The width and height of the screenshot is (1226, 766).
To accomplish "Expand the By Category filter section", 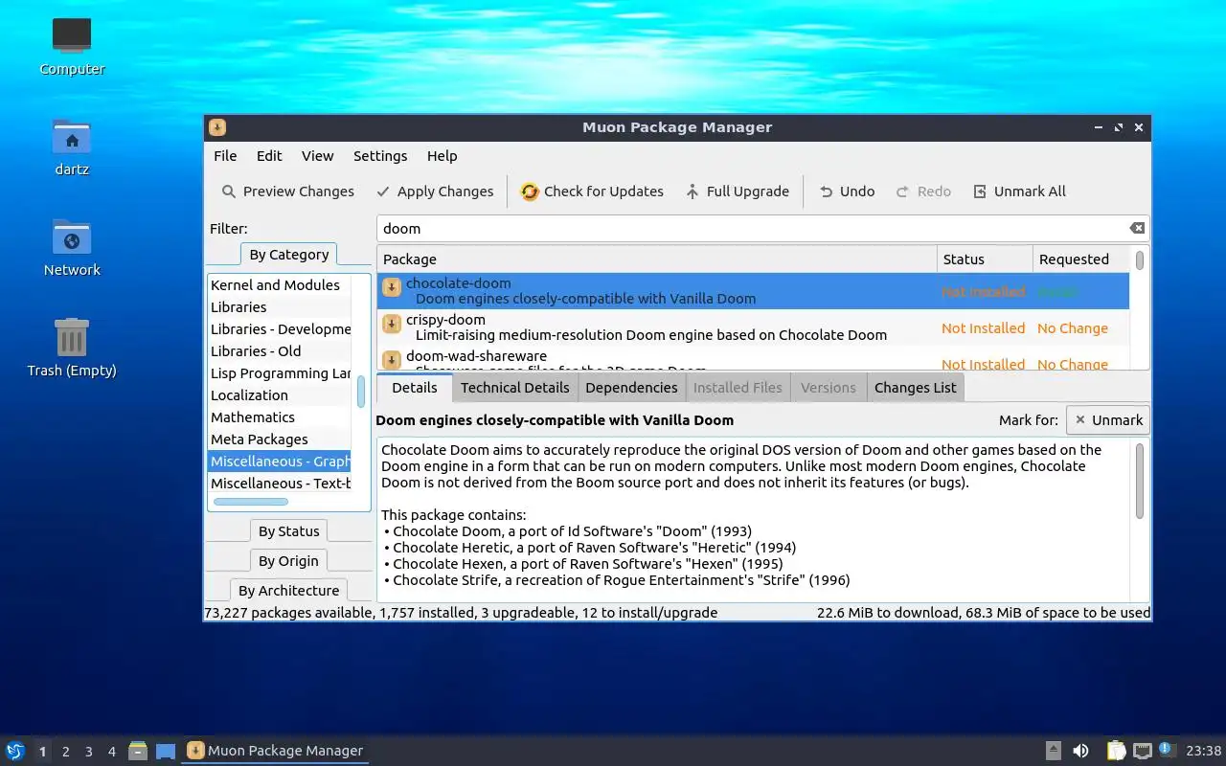I will pyautogui.click(x=288, y=255).
